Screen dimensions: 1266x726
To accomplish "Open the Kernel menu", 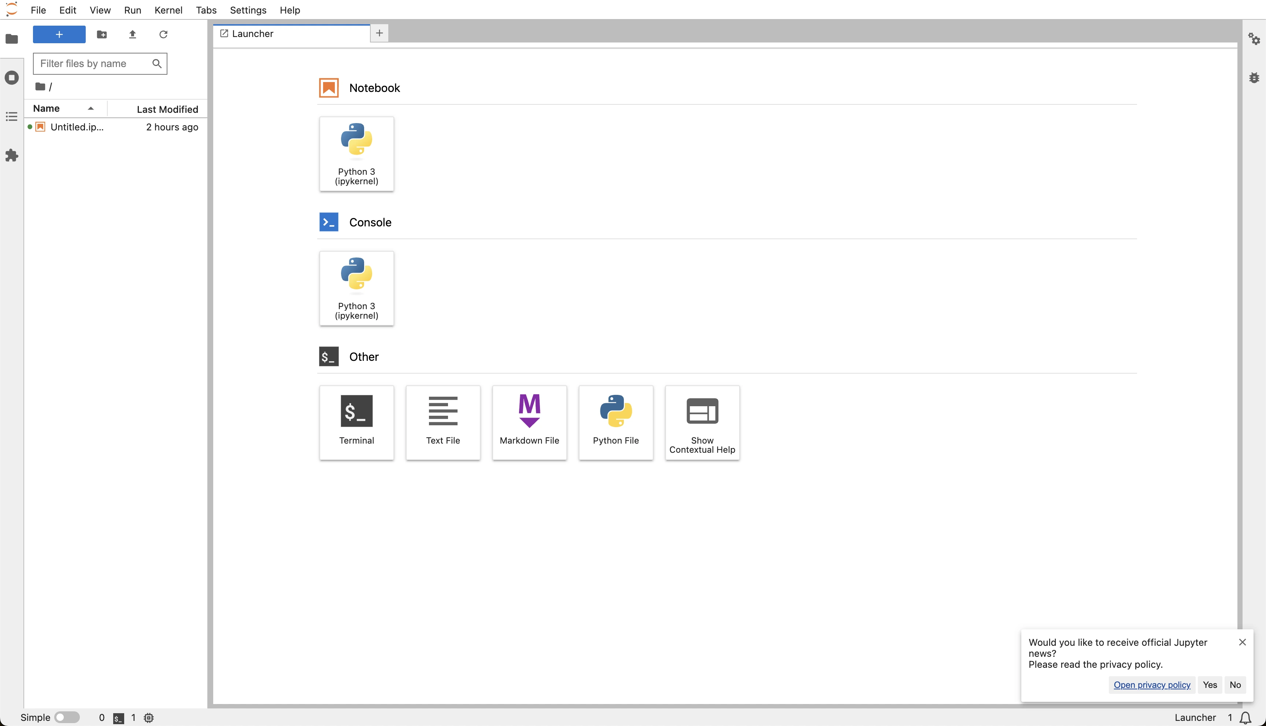I will 169,10.
